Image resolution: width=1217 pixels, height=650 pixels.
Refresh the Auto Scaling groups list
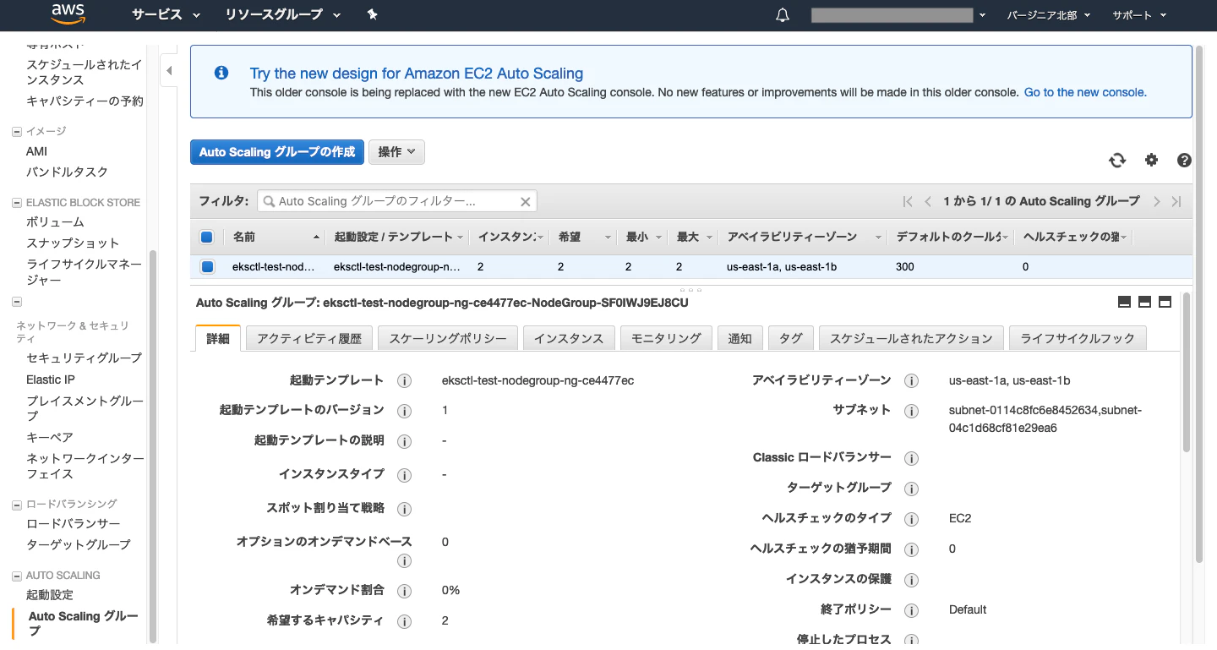coord(1117,160)
